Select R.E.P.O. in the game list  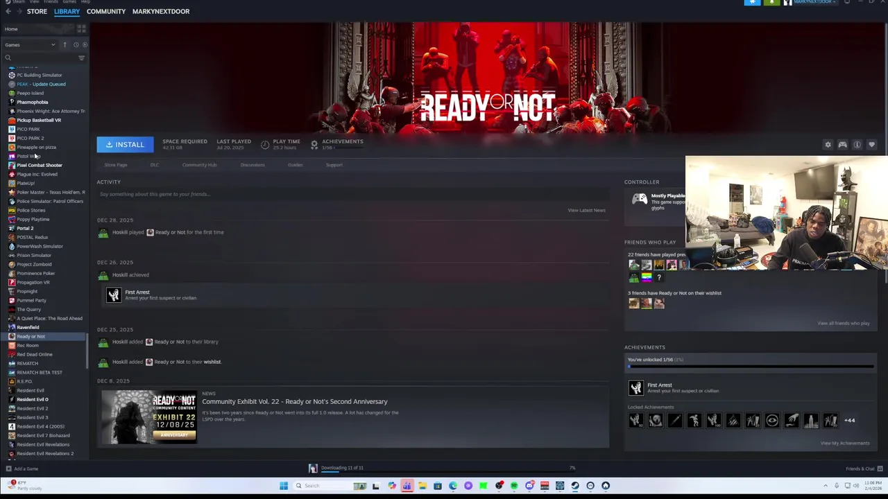pyautogui.click(x=24, y=381)
